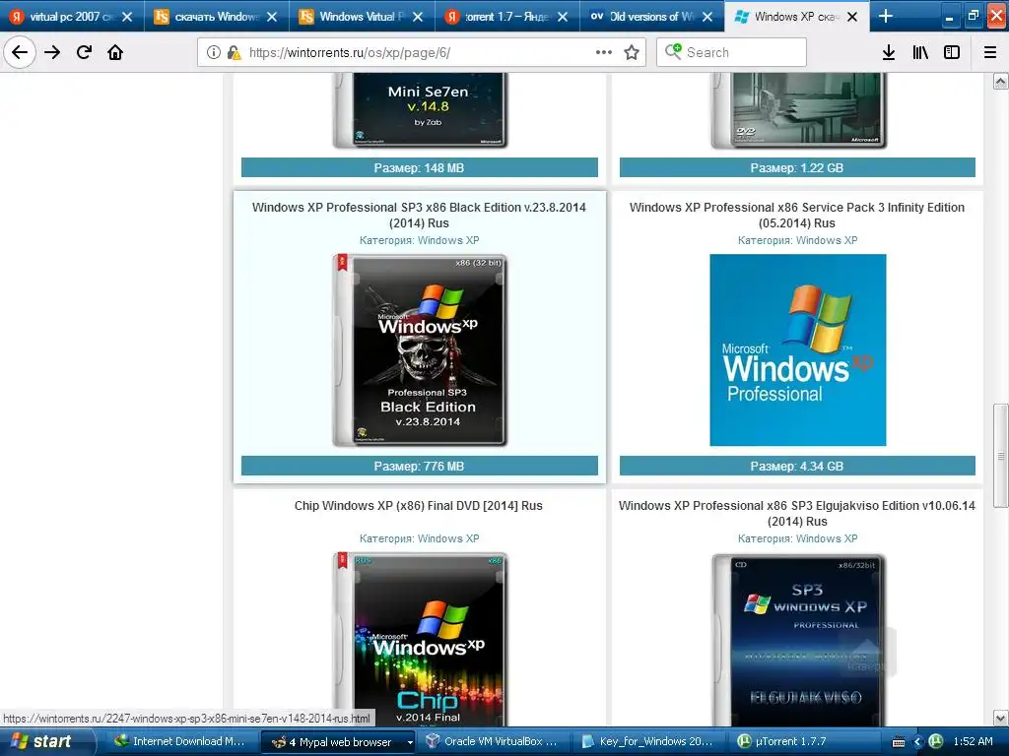This screenshot has height=756, width=1009.
Task: Open the library bookmarks icon
Action: [x=920, y=52]
